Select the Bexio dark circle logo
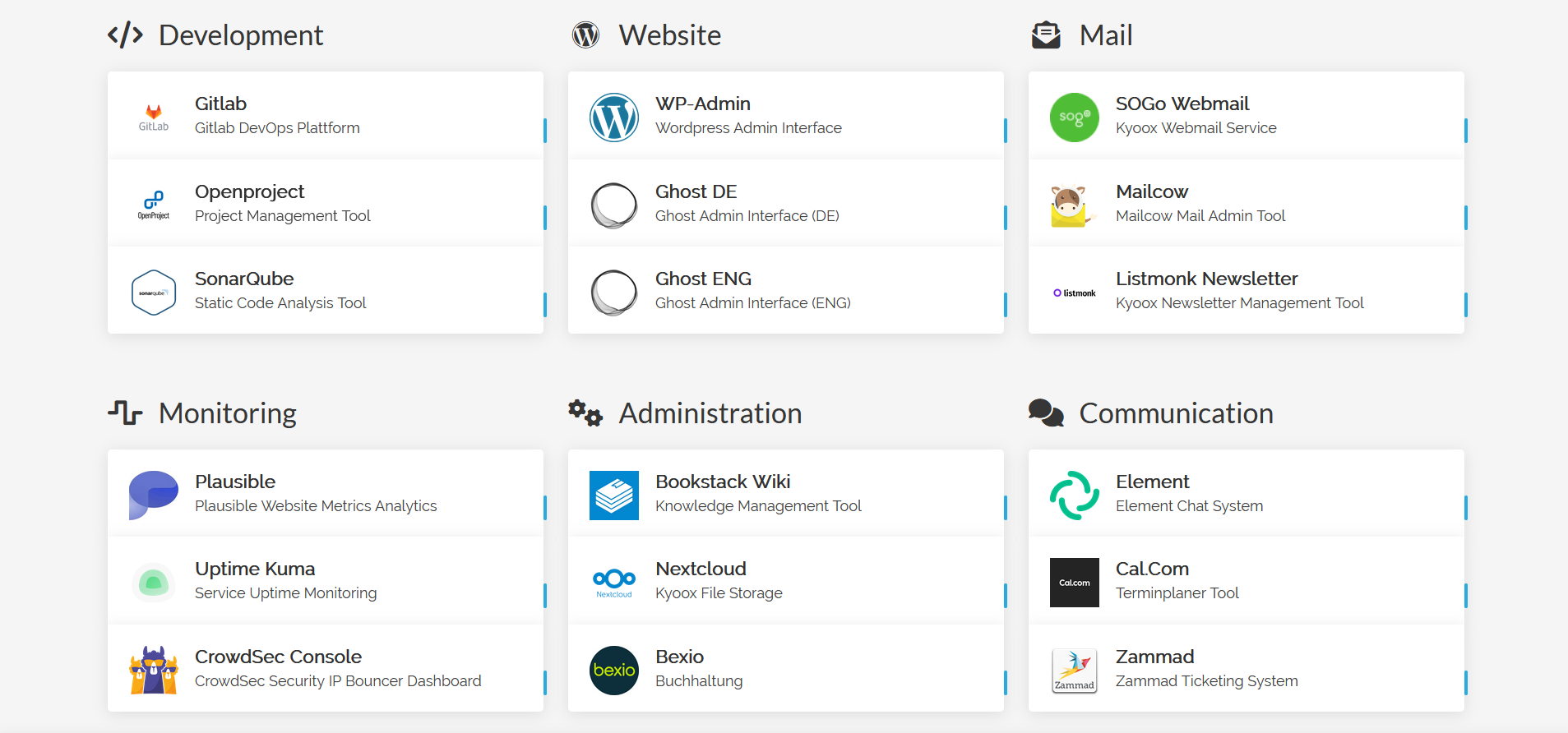Viewport: 1568px width, 733px height. click(x=614, y=671)
